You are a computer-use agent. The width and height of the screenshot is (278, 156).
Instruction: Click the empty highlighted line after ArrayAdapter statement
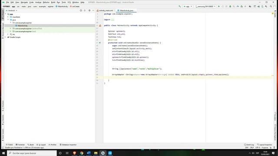click(x=188, y=77)
